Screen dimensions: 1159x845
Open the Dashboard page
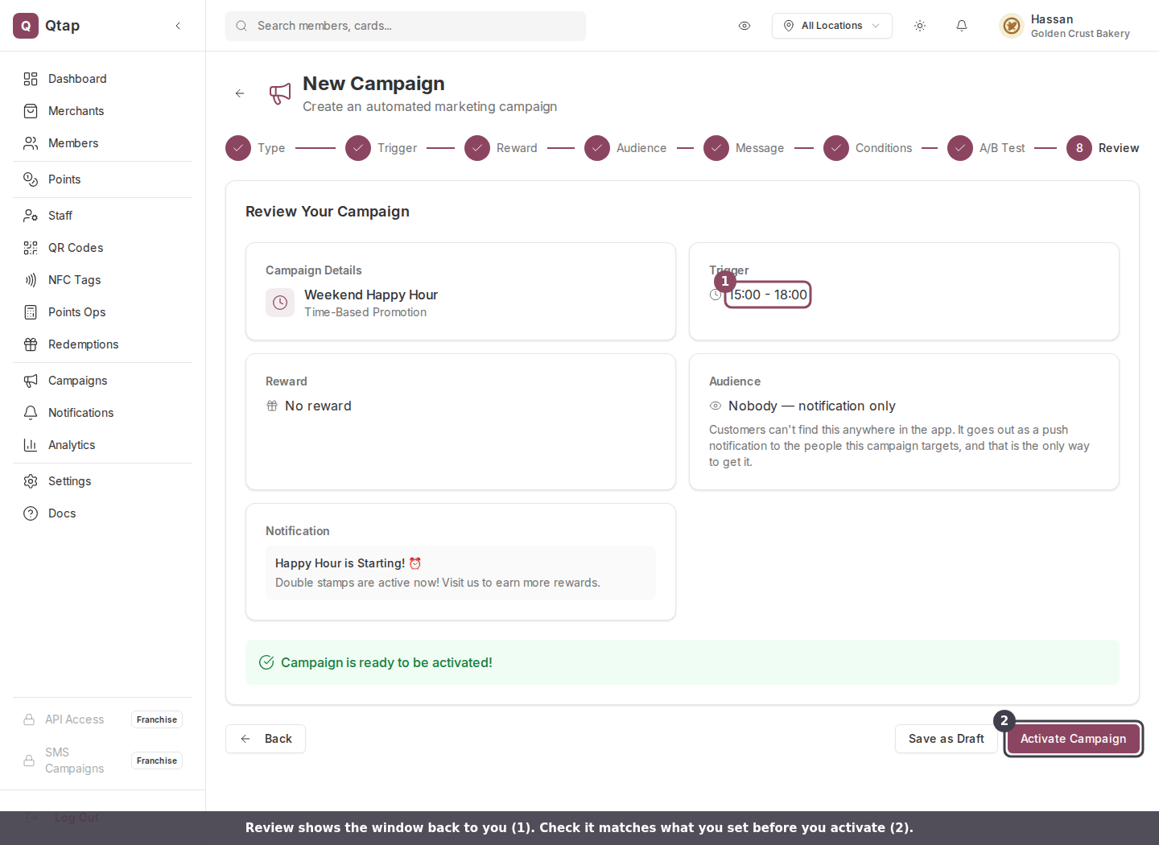tap(102, 79)
